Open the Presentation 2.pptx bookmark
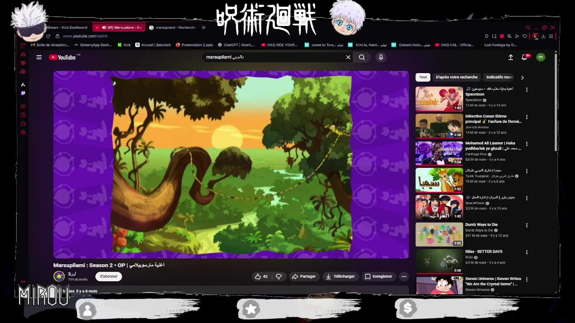Image resolution: width=575 pixels, height=323 pixels. (194, 45)
